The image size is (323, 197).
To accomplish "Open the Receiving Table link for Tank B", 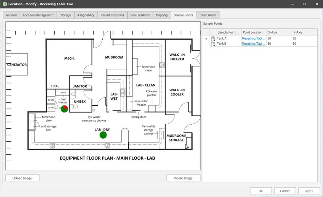I will 253,44.
